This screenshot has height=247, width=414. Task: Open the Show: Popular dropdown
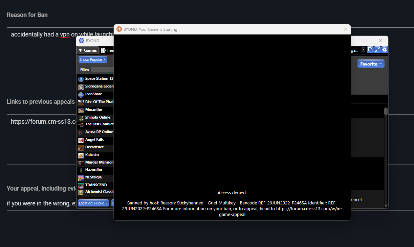click(93, 59)
